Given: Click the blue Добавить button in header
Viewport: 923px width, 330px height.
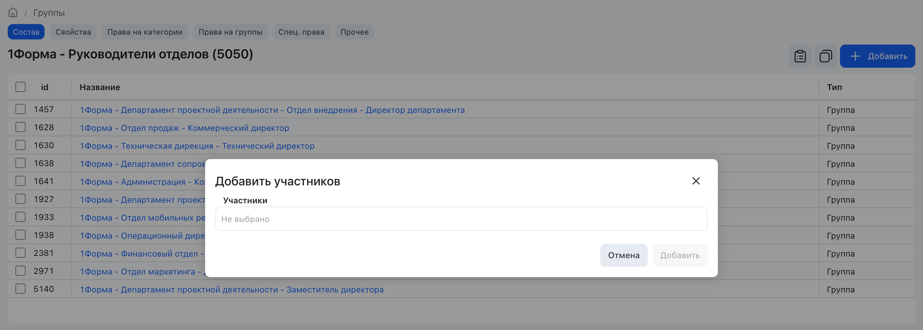Looking at the screenshot, I should (x=877, y=56).
